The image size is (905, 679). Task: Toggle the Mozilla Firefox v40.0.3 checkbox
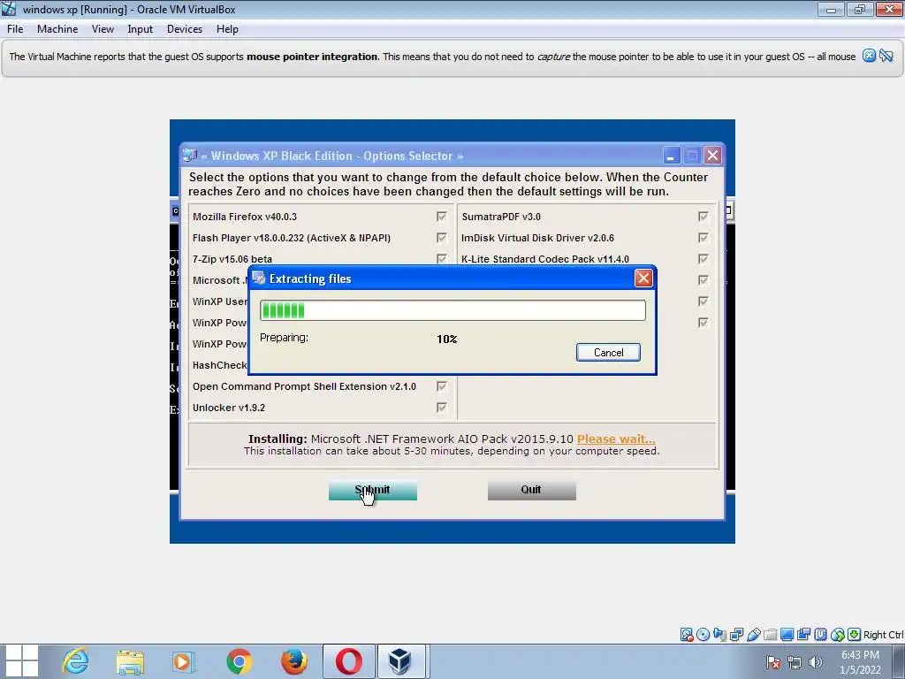pos(442,217)
